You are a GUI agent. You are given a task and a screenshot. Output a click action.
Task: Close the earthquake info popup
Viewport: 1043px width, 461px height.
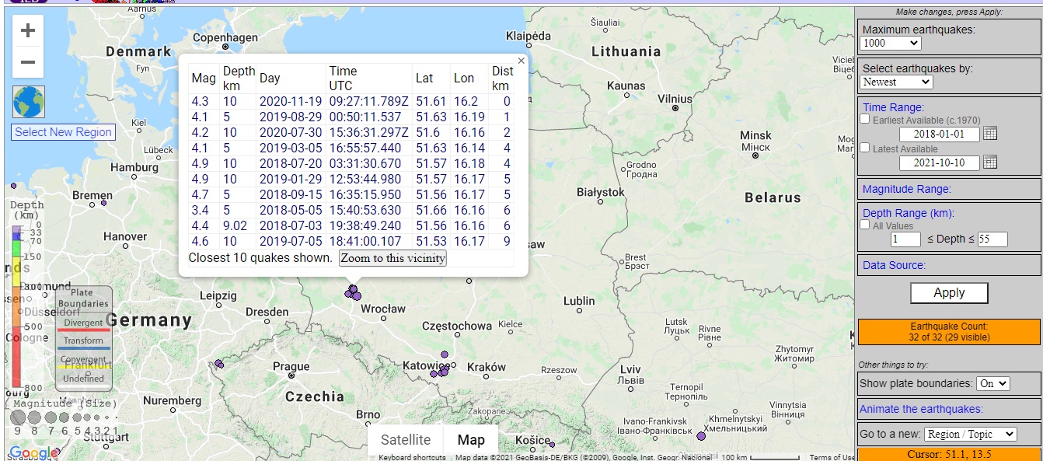521,60
